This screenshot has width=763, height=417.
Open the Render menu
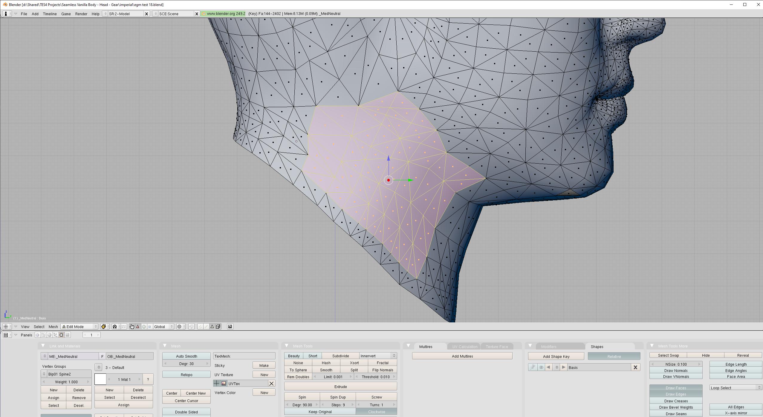point(81,14)
